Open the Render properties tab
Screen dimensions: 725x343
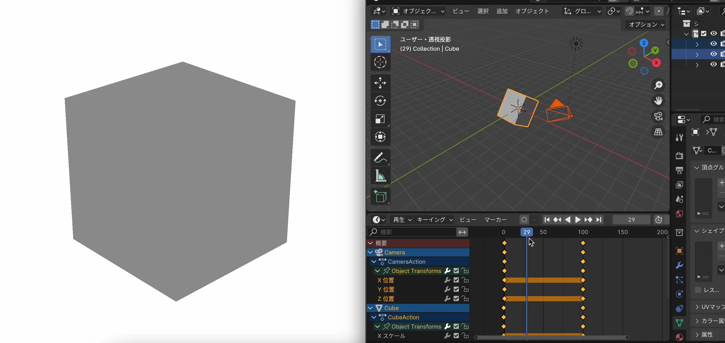(x=679, y=156)
